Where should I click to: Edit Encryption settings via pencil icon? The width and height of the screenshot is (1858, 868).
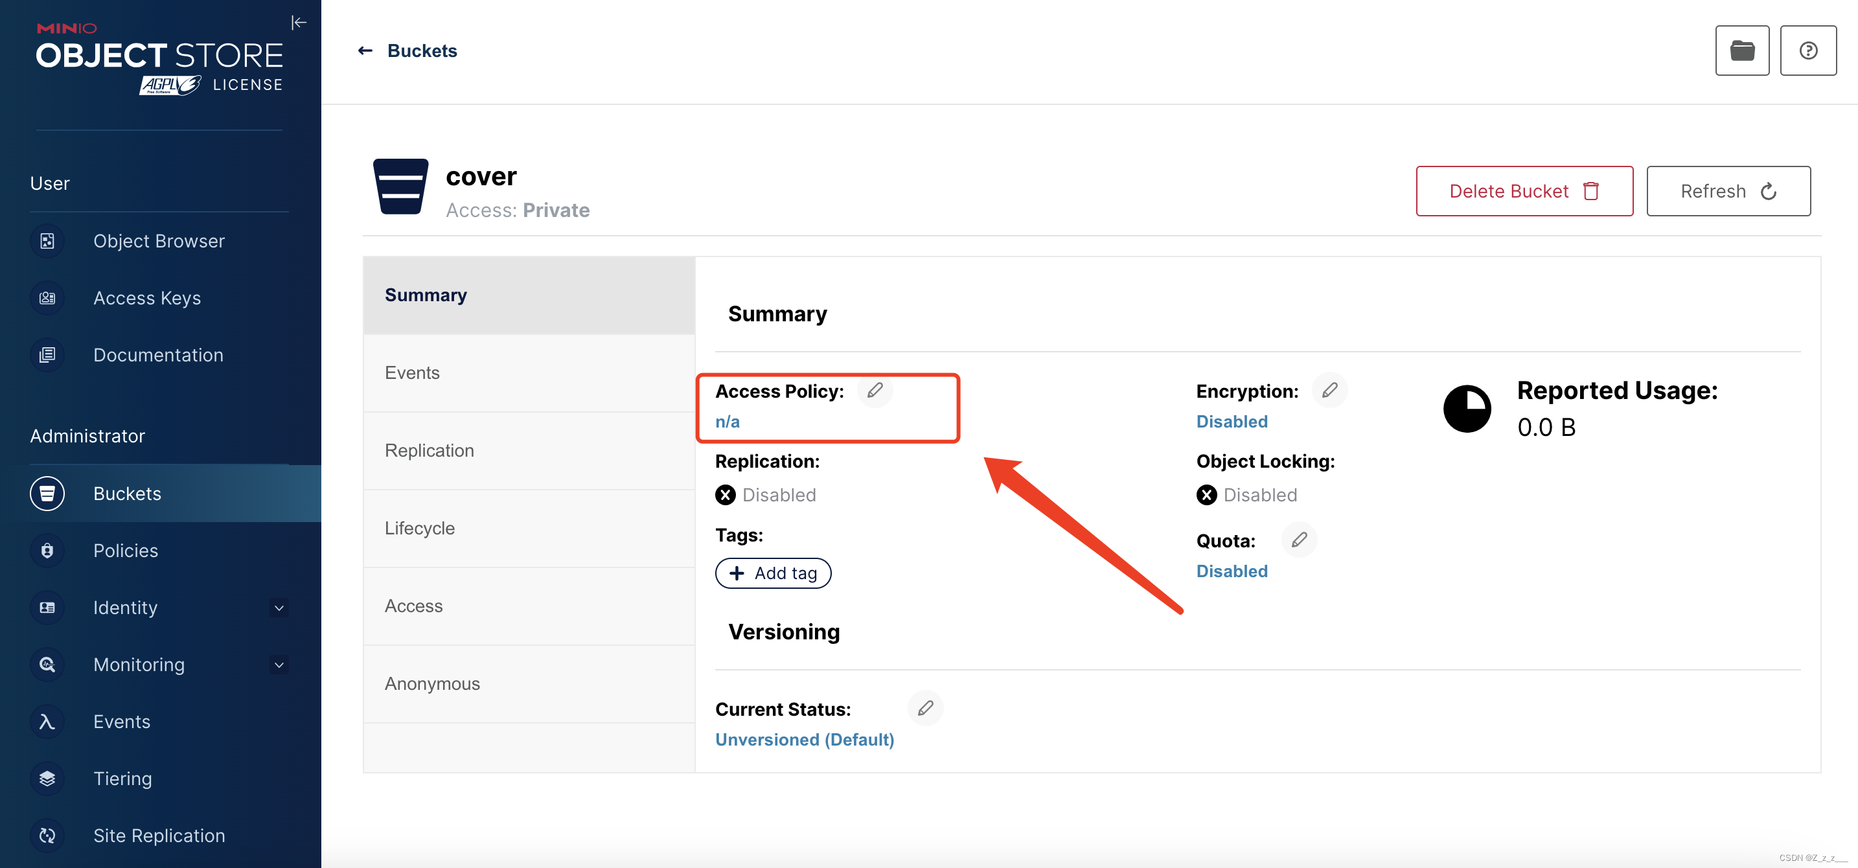pos(1329,391)
